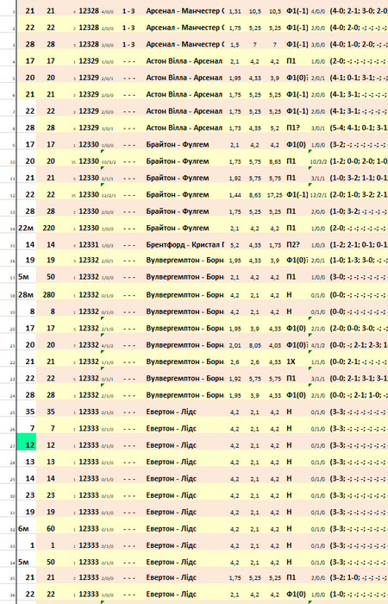Select the 1 - 3 score in the 1,31 row

point(128,11)
